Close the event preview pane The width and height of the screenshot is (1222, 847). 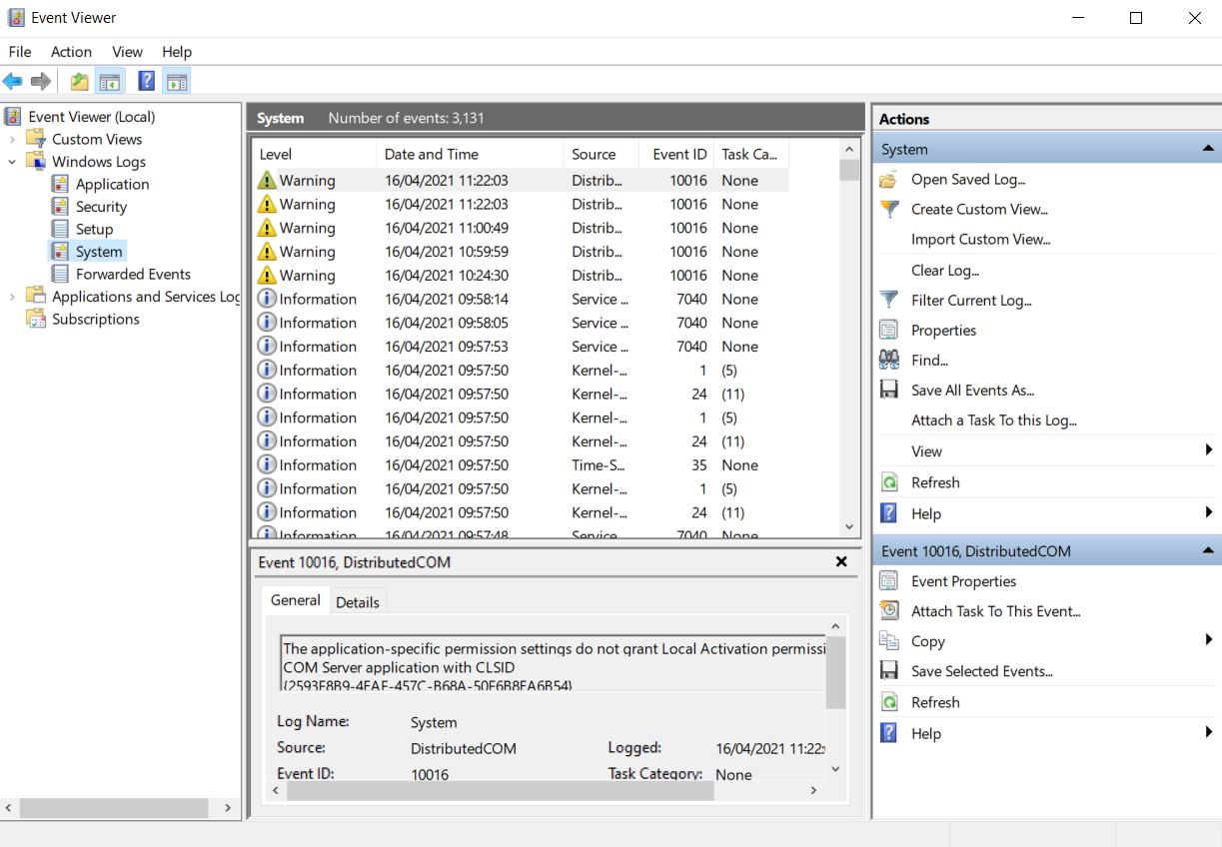point(840,561)
